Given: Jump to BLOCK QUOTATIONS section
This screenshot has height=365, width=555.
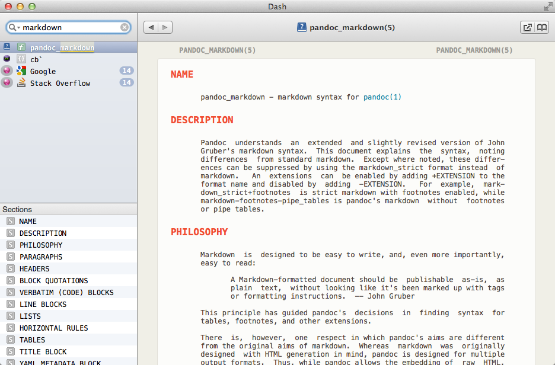Looking at the screenshot, I should (x=68, y=280).
